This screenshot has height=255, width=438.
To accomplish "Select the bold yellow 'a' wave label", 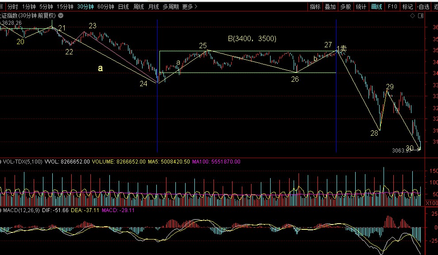I will click(x=100, y=68).
